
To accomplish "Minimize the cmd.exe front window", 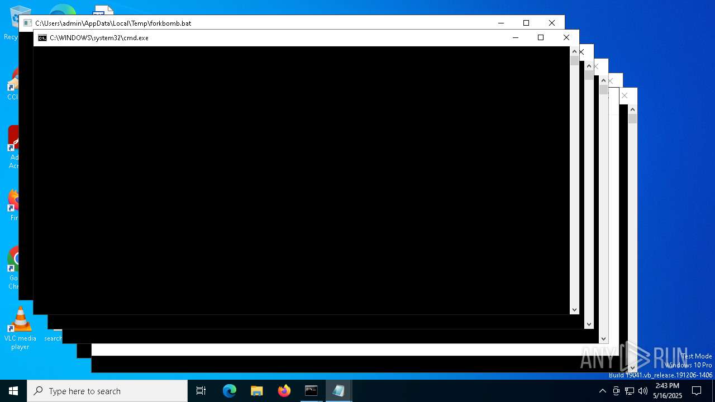I will (x=516, y=37).
